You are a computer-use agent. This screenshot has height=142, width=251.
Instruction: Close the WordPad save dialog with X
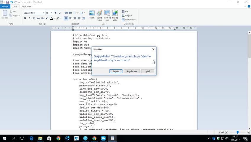coord(153,49)
